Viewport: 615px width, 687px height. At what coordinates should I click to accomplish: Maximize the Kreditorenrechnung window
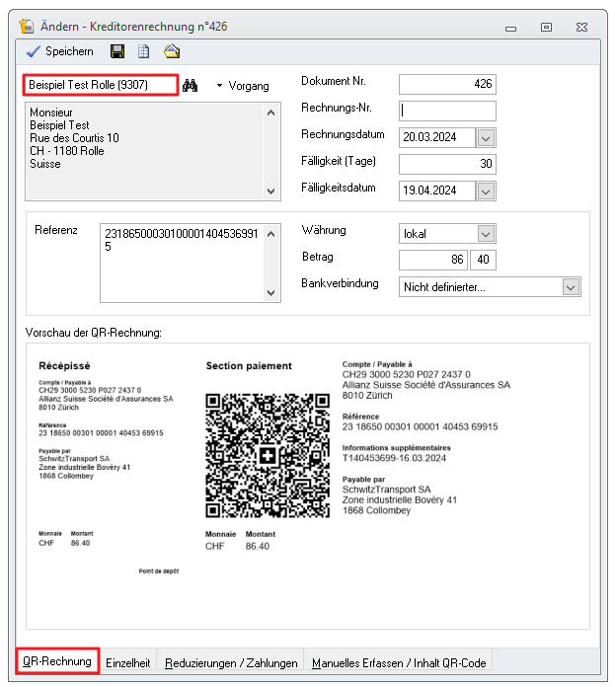(546, 28)
